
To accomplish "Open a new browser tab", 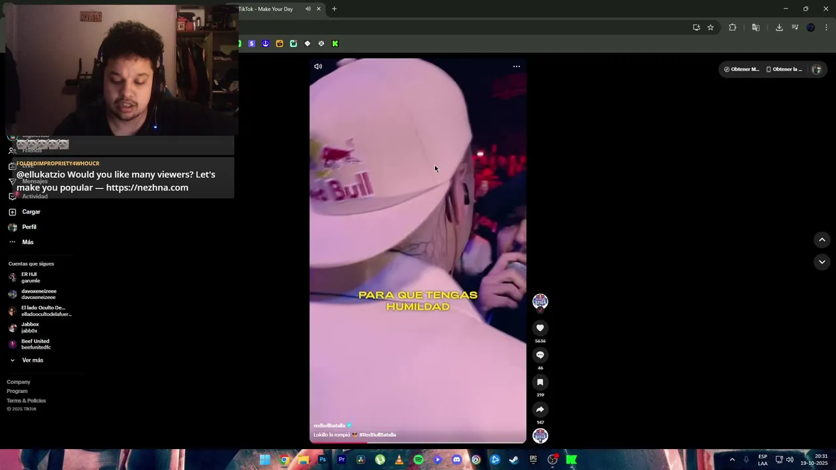I will click(334, 9).
